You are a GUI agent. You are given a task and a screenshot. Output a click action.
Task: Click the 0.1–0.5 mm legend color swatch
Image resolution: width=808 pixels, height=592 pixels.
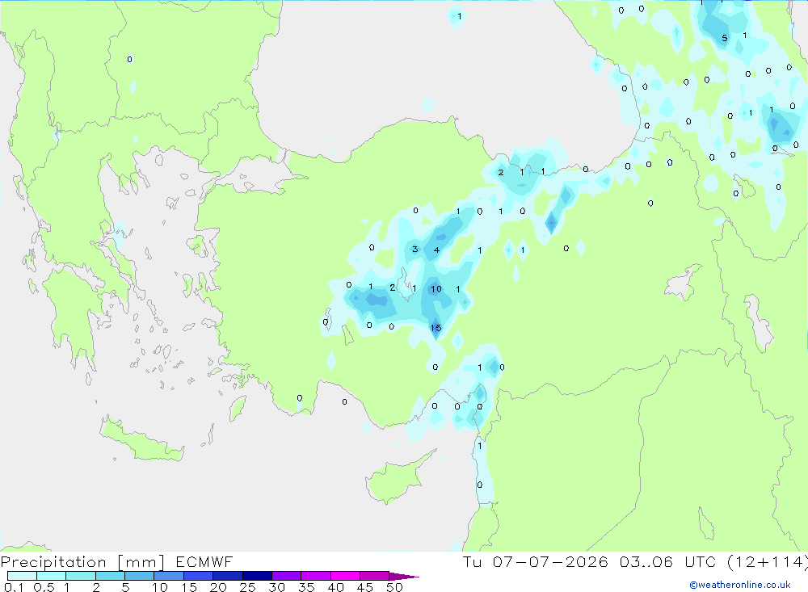[22, 576]
